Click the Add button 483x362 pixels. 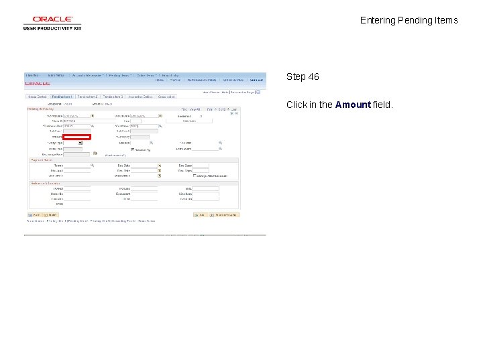(200, 215)
